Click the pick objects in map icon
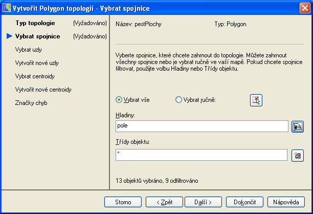 [256, 100]
